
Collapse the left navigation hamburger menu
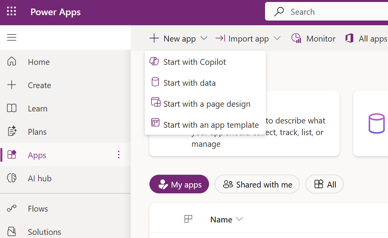coord(12,38)
